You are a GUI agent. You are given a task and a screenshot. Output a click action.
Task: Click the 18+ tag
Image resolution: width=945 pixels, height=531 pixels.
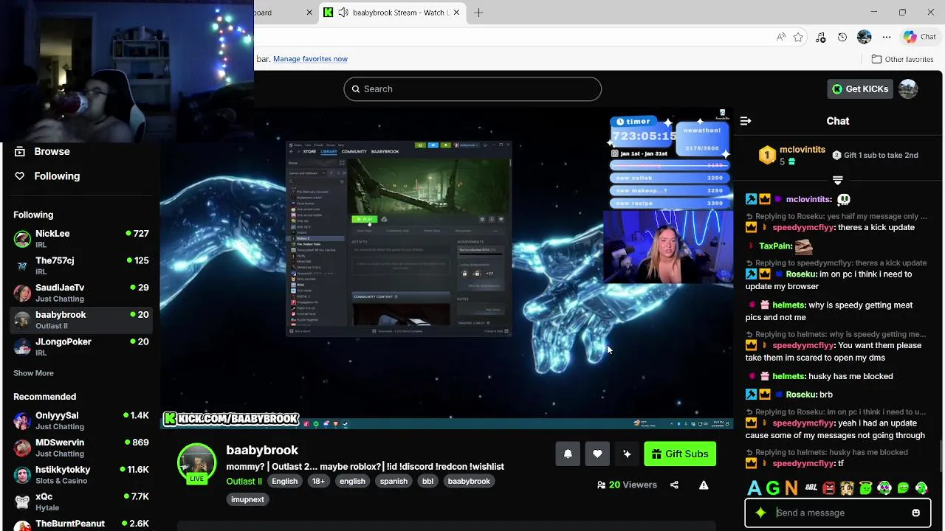pyautogui.click(x=318, y=482)
